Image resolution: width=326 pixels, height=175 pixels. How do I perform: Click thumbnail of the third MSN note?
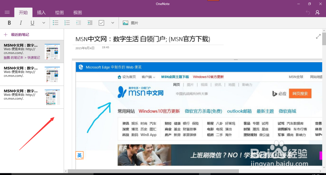coord(52,97)
